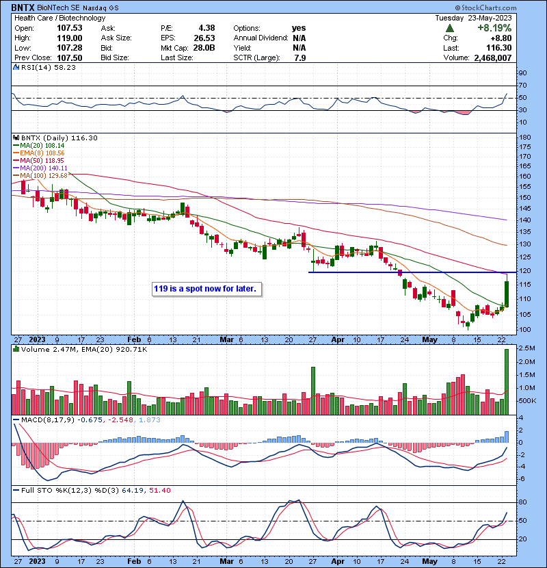This screenshot has height=568, width=547.
Task: Click the MACD(8,17,9) indicator label
Action: click(x=48, y=420)
